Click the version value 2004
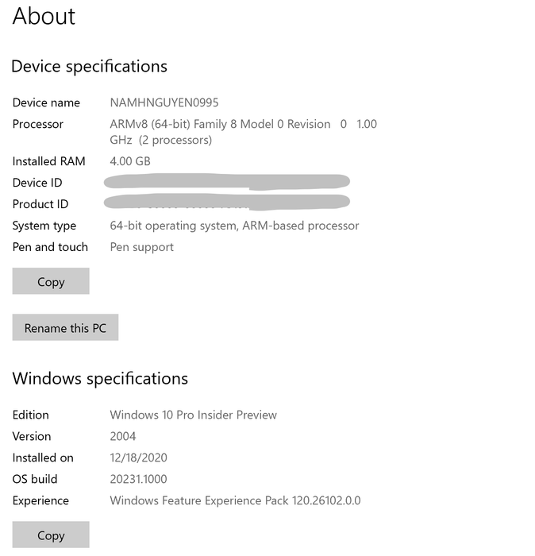 tap(123, 437)
